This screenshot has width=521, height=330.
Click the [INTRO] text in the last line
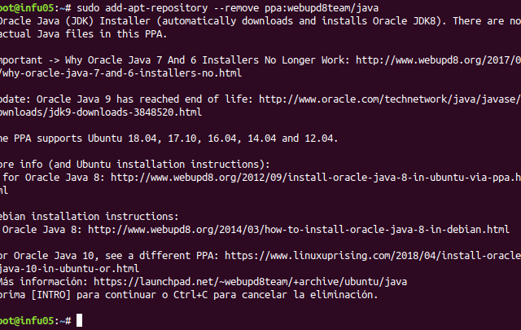coord(50,295)
